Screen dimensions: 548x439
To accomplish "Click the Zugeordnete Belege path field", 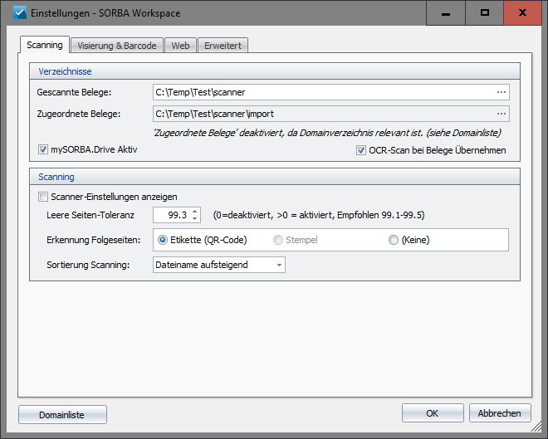I will [x=331, y=114].
